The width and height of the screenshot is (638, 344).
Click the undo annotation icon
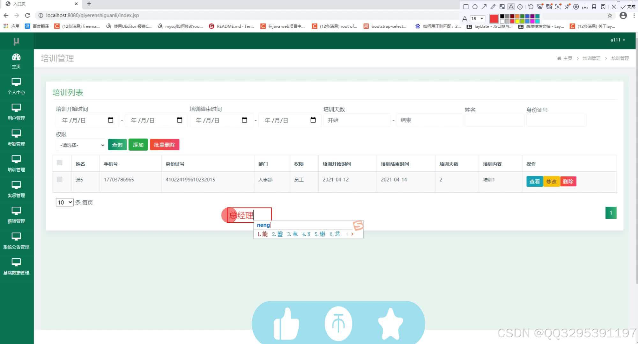[530, 7]
